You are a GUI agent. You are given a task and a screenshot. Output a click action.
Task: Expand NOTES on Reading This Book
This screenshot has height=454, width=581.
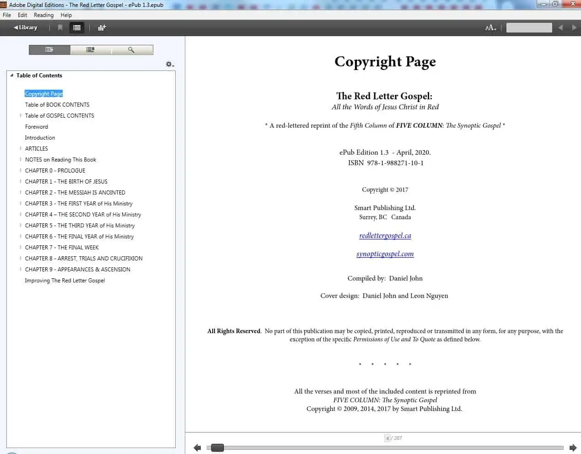(x=21, y=160)
